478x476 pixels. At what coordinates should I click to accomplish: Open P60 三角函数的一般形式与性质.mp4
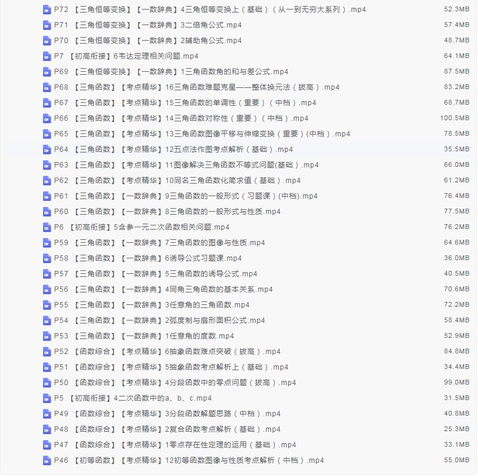(167, 212)
